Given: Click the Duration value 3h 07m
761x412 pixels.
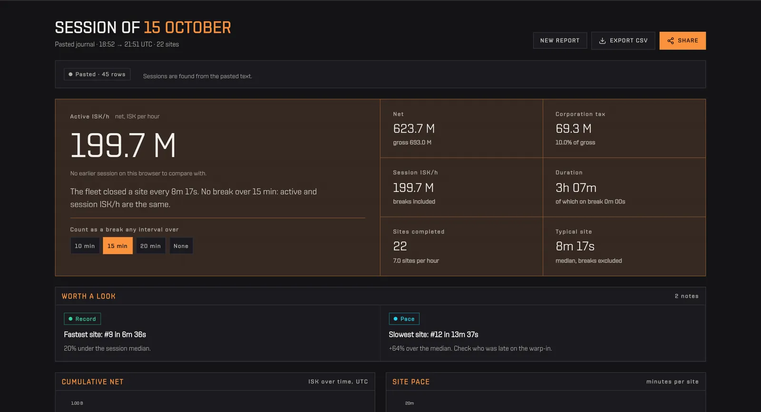Looking at the screenshot, I should click(576, 188).
